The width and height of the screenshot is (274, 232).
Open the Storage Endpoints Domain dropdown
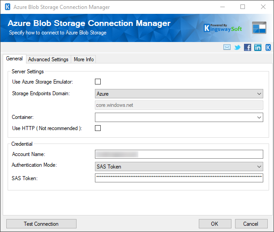coord(179,94)
